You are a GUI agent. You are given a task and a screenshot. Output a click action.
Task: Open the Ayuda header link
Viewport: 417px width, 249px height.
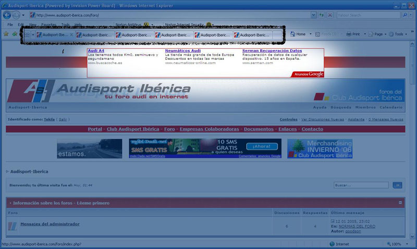(320, 108)
